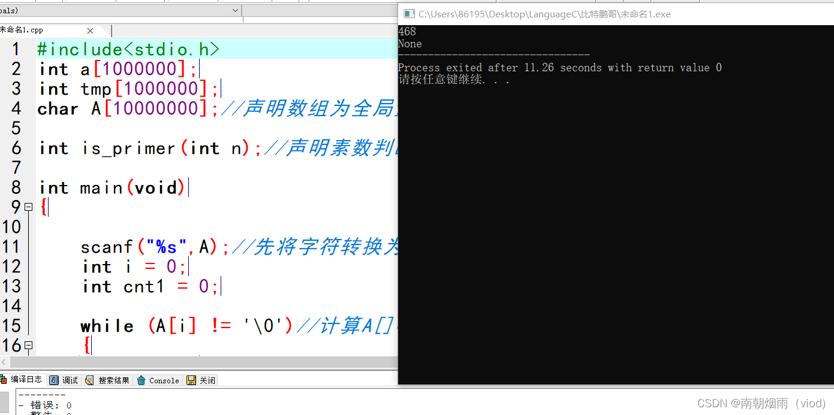Click the 调试 tab icon
Screen dimensions: 834x415
[x=55, y=380]
